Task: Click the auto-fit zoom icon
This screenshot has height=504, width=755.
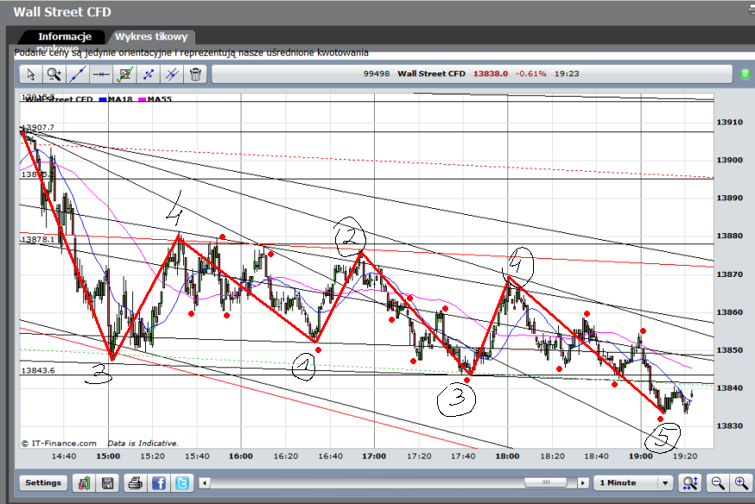Action: [690, 483]
